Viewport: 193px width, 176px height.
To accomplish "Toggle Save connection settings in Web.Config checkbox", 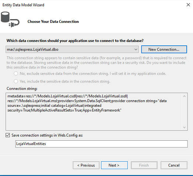I will [8, 135].
